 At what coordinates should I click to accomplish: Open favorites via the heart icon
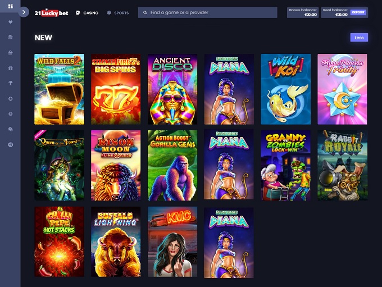10,22
